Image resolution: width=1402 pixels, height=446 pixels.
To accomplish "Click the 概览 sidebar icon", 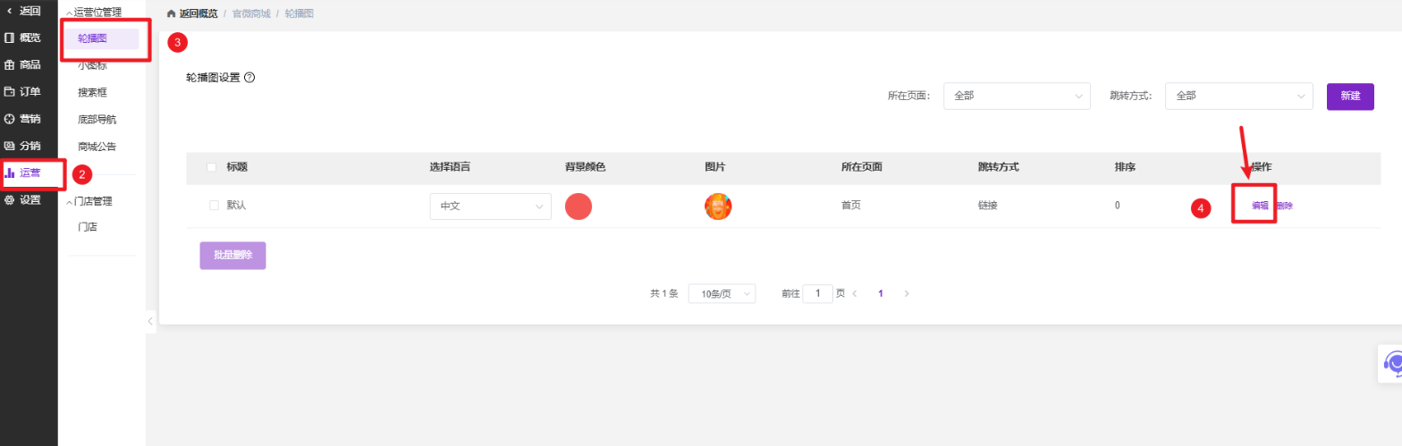I will (x=10, y=38).
